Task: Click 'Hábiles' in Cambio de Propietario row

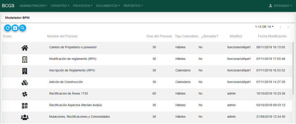Action: (181, 47)
